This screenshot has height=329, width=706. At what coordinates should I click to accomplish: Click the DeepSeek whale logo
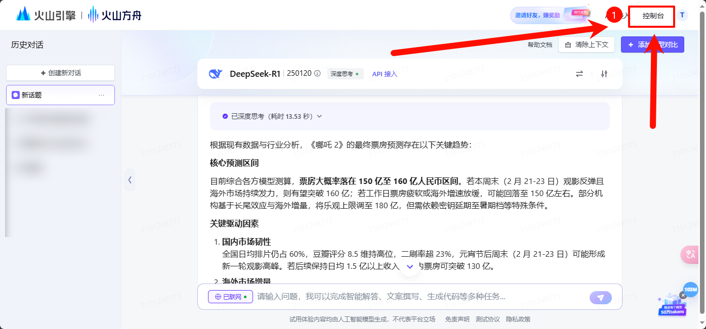[x=216, y=74]
